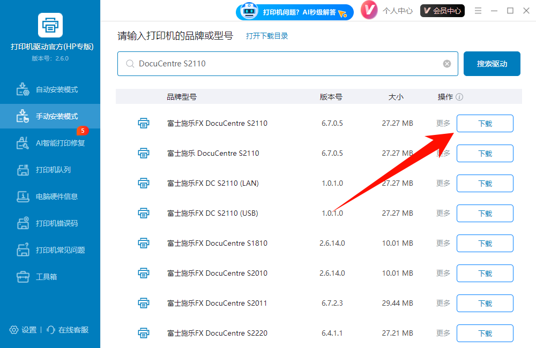Open the hamburger menu in title bar
Image resolution: width=536 pixels, height=348 pixels.
[478, 11]
